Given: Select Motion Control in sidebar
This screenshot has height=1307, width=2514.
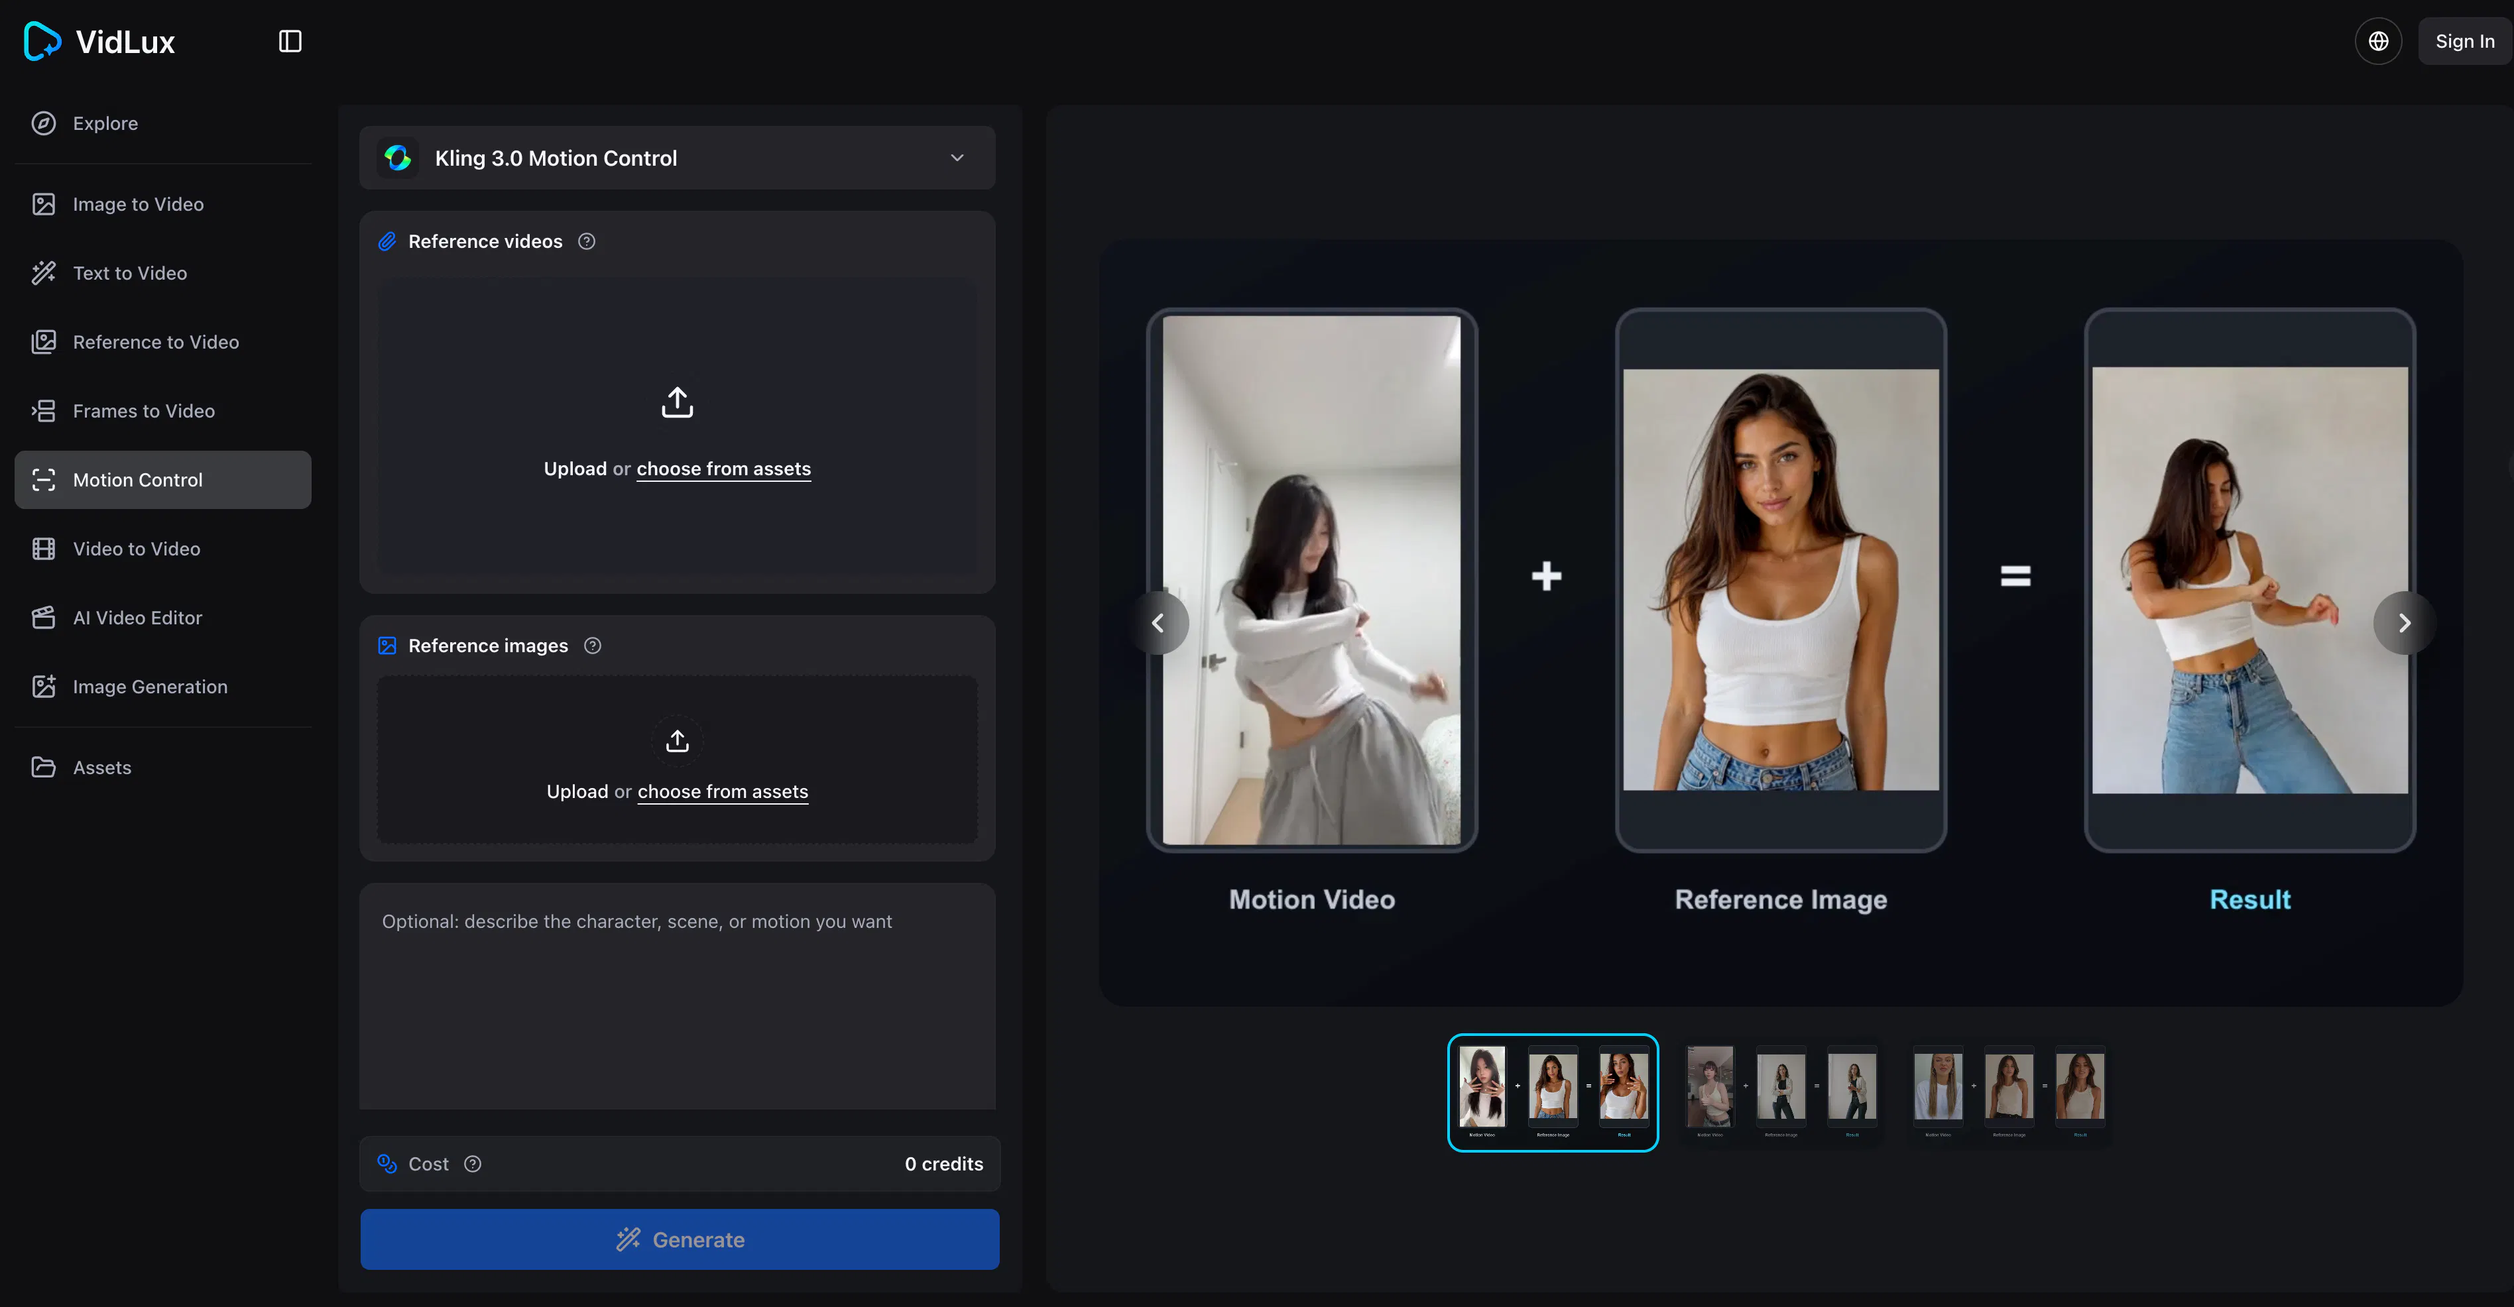Looking at the screenshot, I should [163, 480].
